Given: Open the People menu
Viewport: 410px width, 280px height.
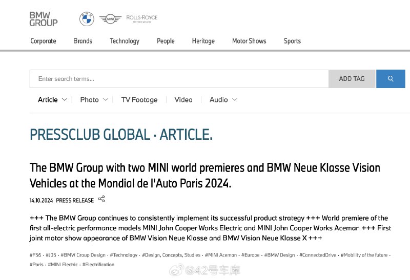Looking at the screenshot, I should 166,41.
